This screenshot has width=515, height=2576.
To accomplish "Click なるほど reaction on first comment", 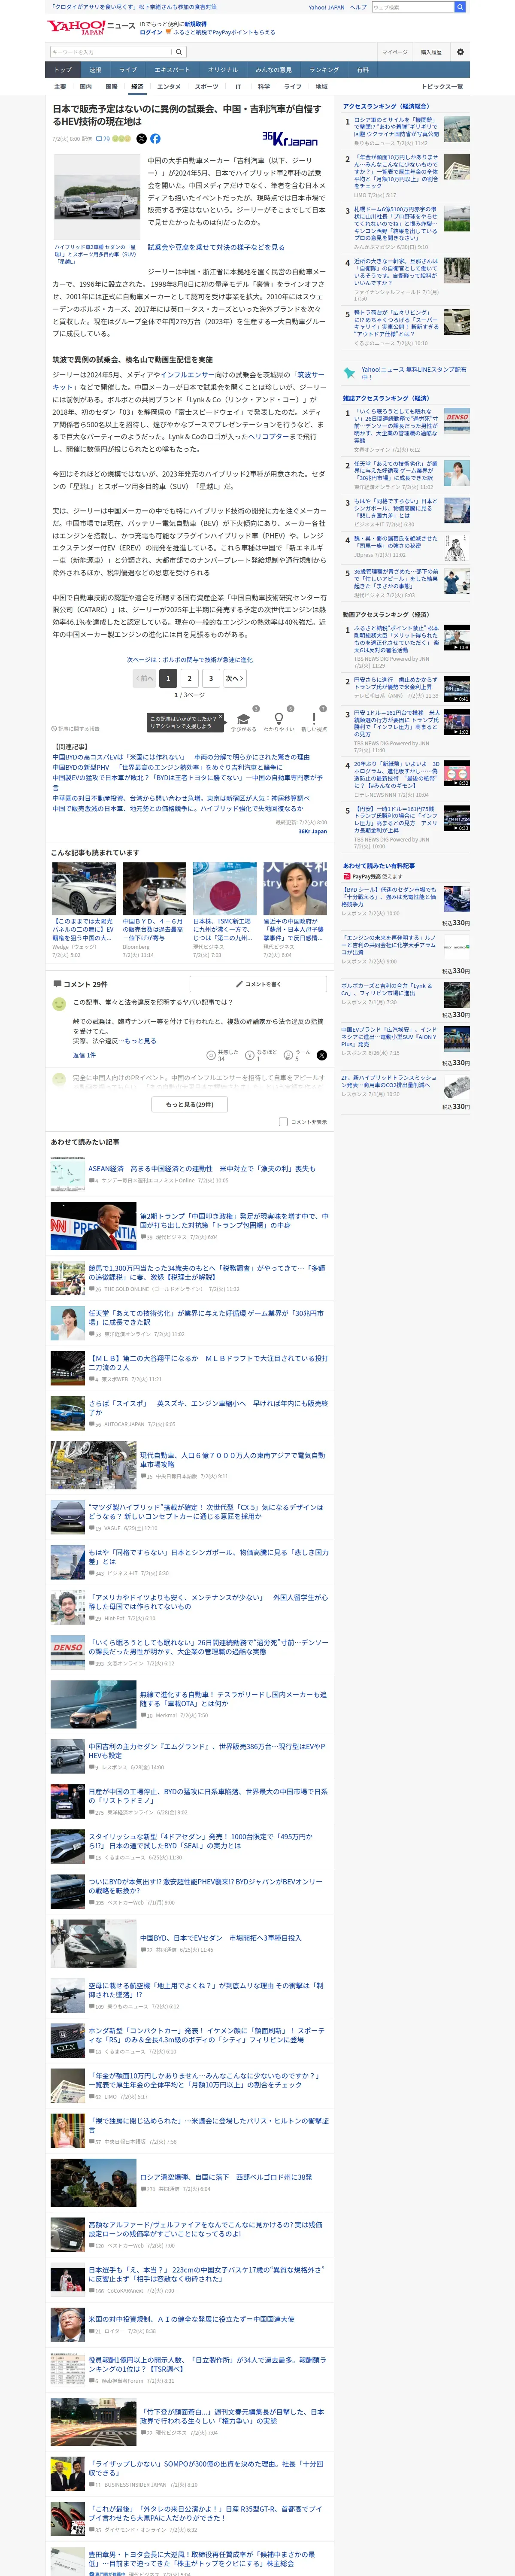I will point(261,1055).
